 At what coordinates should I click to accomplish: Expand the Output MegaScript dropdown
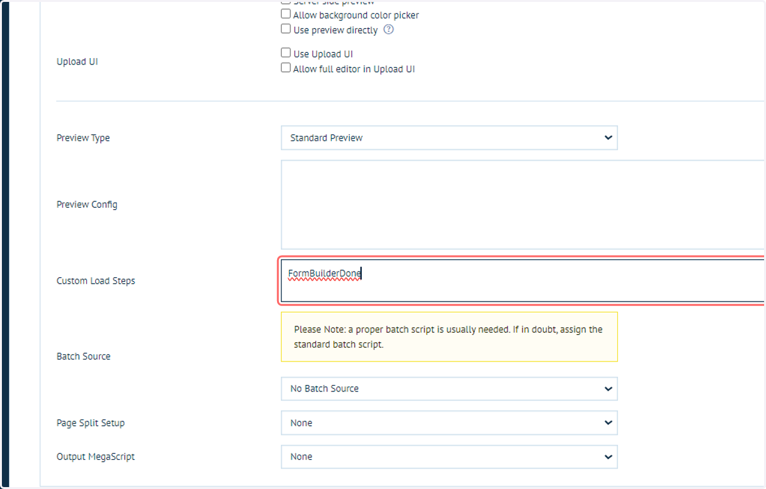click(x=449, y=456)
